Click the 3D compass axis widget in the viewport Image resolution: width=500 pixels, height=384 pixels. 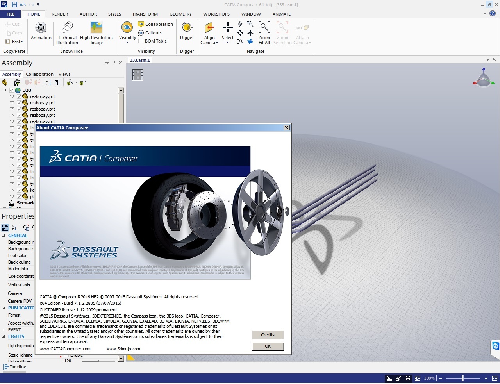point(484,77)
